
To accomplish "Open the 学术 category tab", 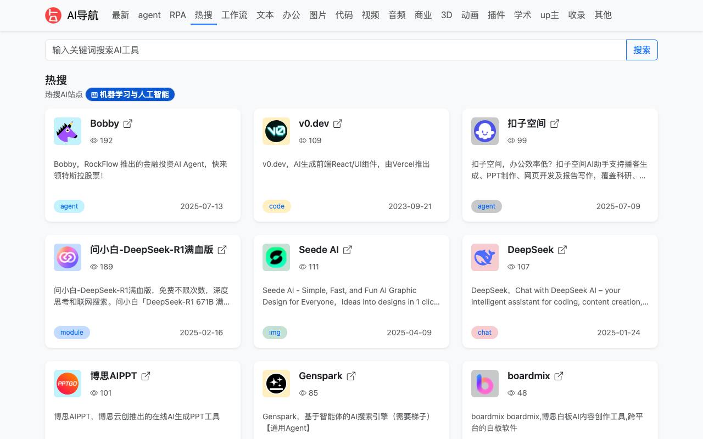I will (x=523, y=15).
